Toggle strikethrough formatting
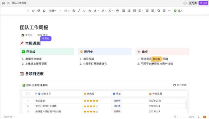This screenshot has height=119, width=209. pos(90,11)
